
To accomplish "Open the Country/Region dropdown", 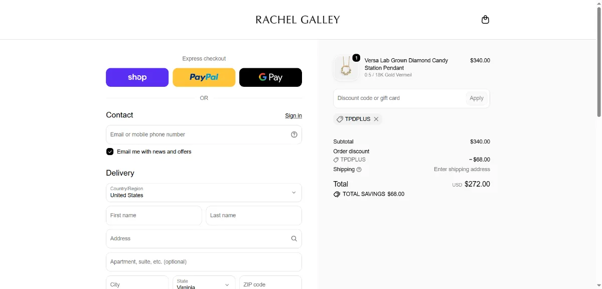I will coord(204,193).
